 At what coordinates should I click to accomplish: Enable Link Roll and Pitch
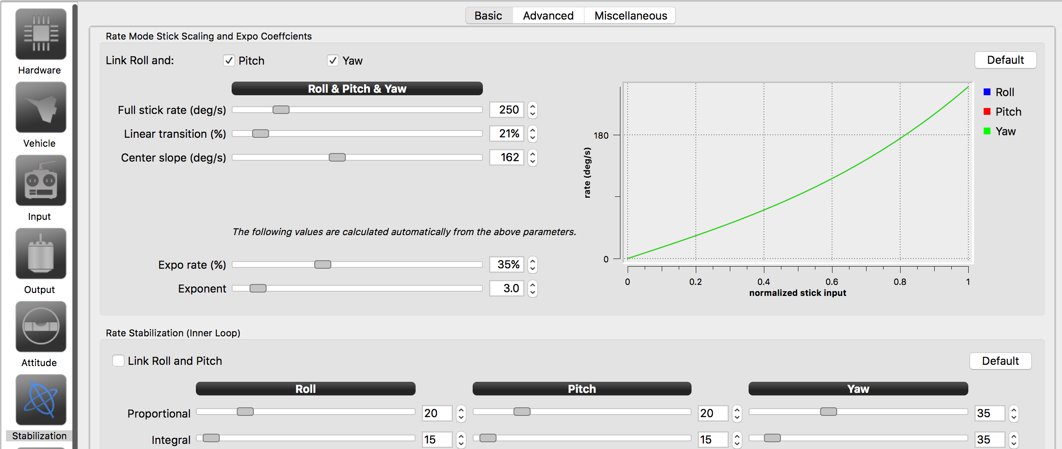[118, 361]
